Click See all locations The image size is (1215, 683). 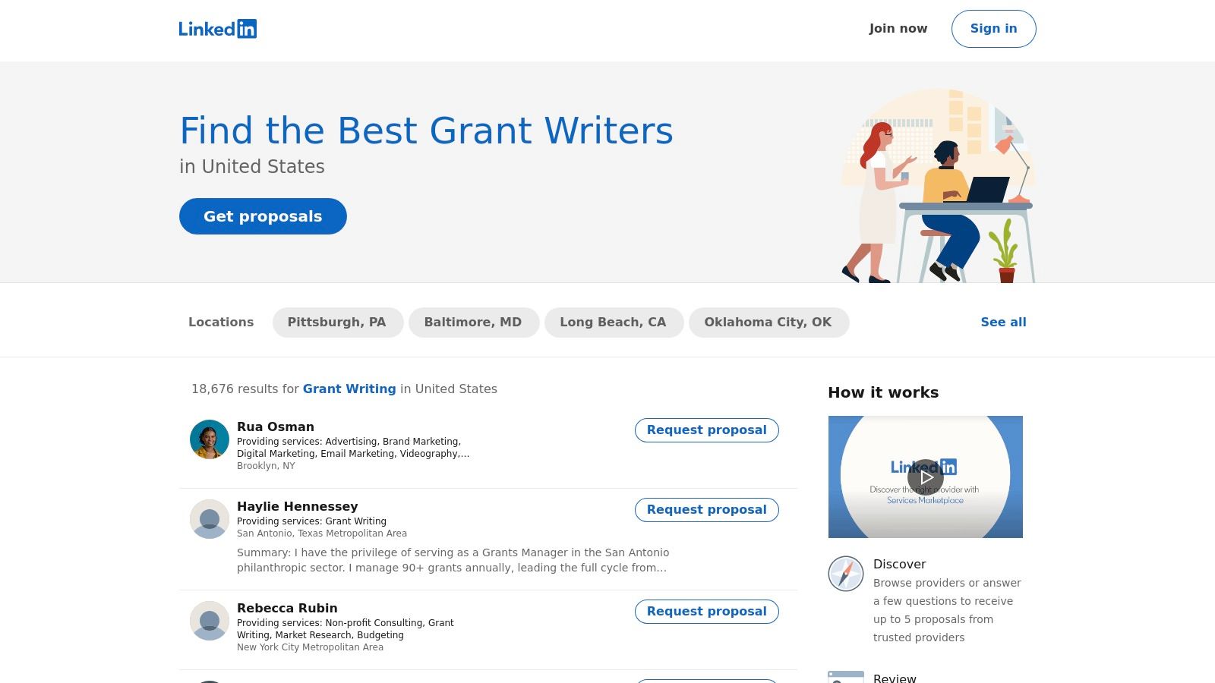tap(1003, 323)
